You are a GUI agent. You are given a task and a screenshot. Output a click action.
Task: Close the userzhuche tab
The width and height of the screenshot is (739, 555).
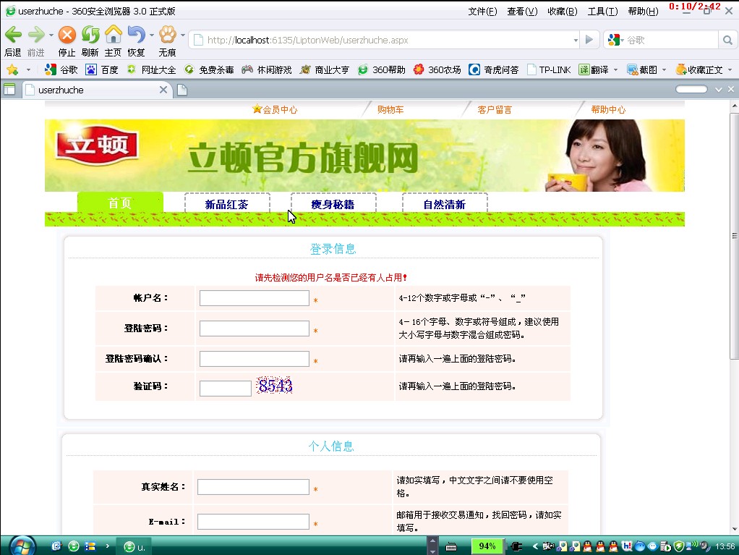[x=163, y=90]
